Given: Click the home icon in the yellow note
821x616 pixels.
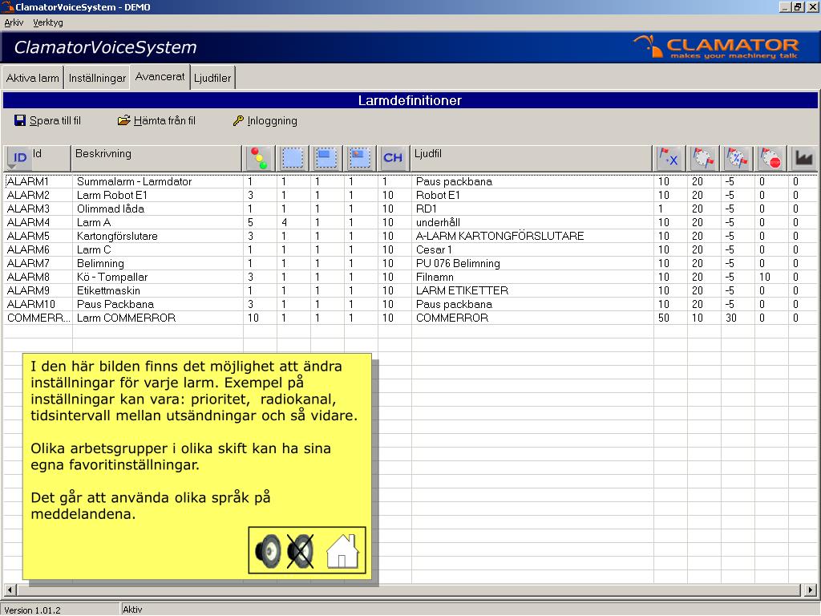Looking at the screenshot, I should pos(342,551).
